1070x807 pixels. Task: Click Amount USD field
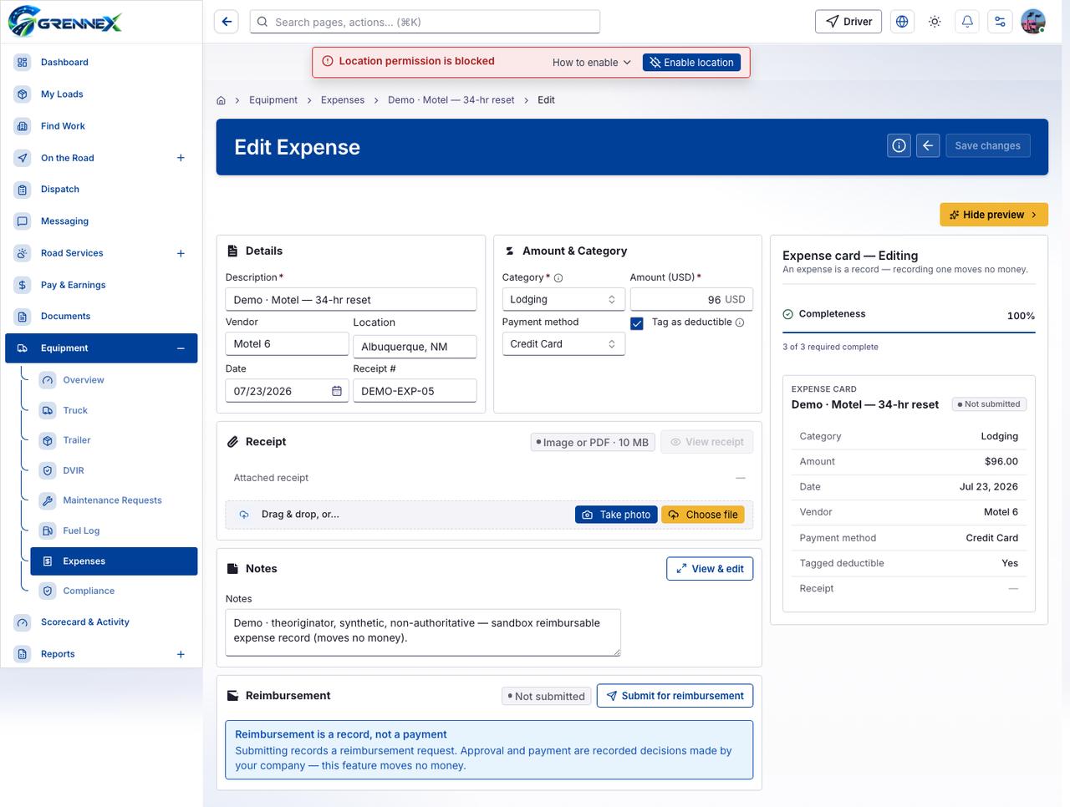click(x=691, y=299)
